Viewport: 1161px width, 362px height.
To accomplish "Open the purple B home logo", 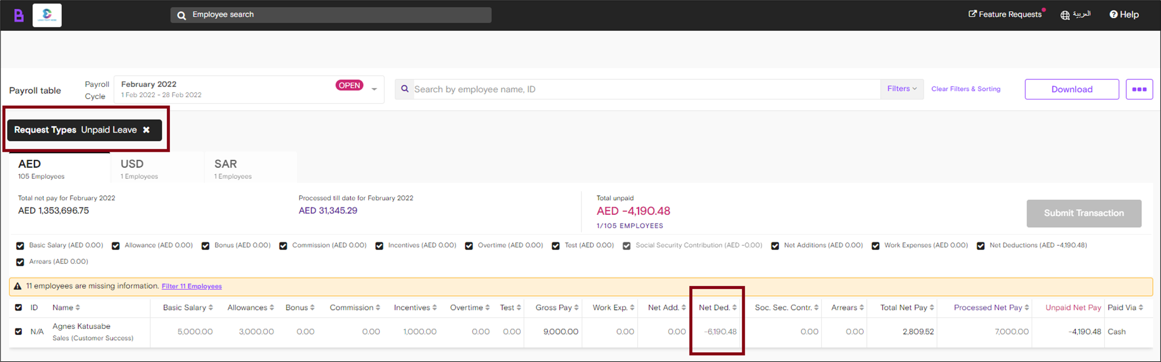I will (19, 15).
